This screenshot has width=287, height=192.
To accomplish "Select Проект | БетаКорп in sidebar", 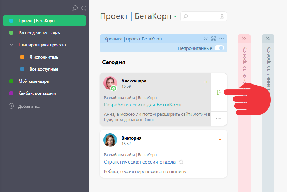I will click(x=44, y=21).
